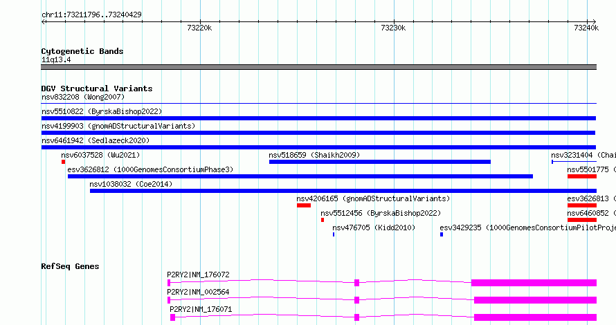Click the 73220k ruler tick label
Screen dimensions: 616x325
pos(199,28)
